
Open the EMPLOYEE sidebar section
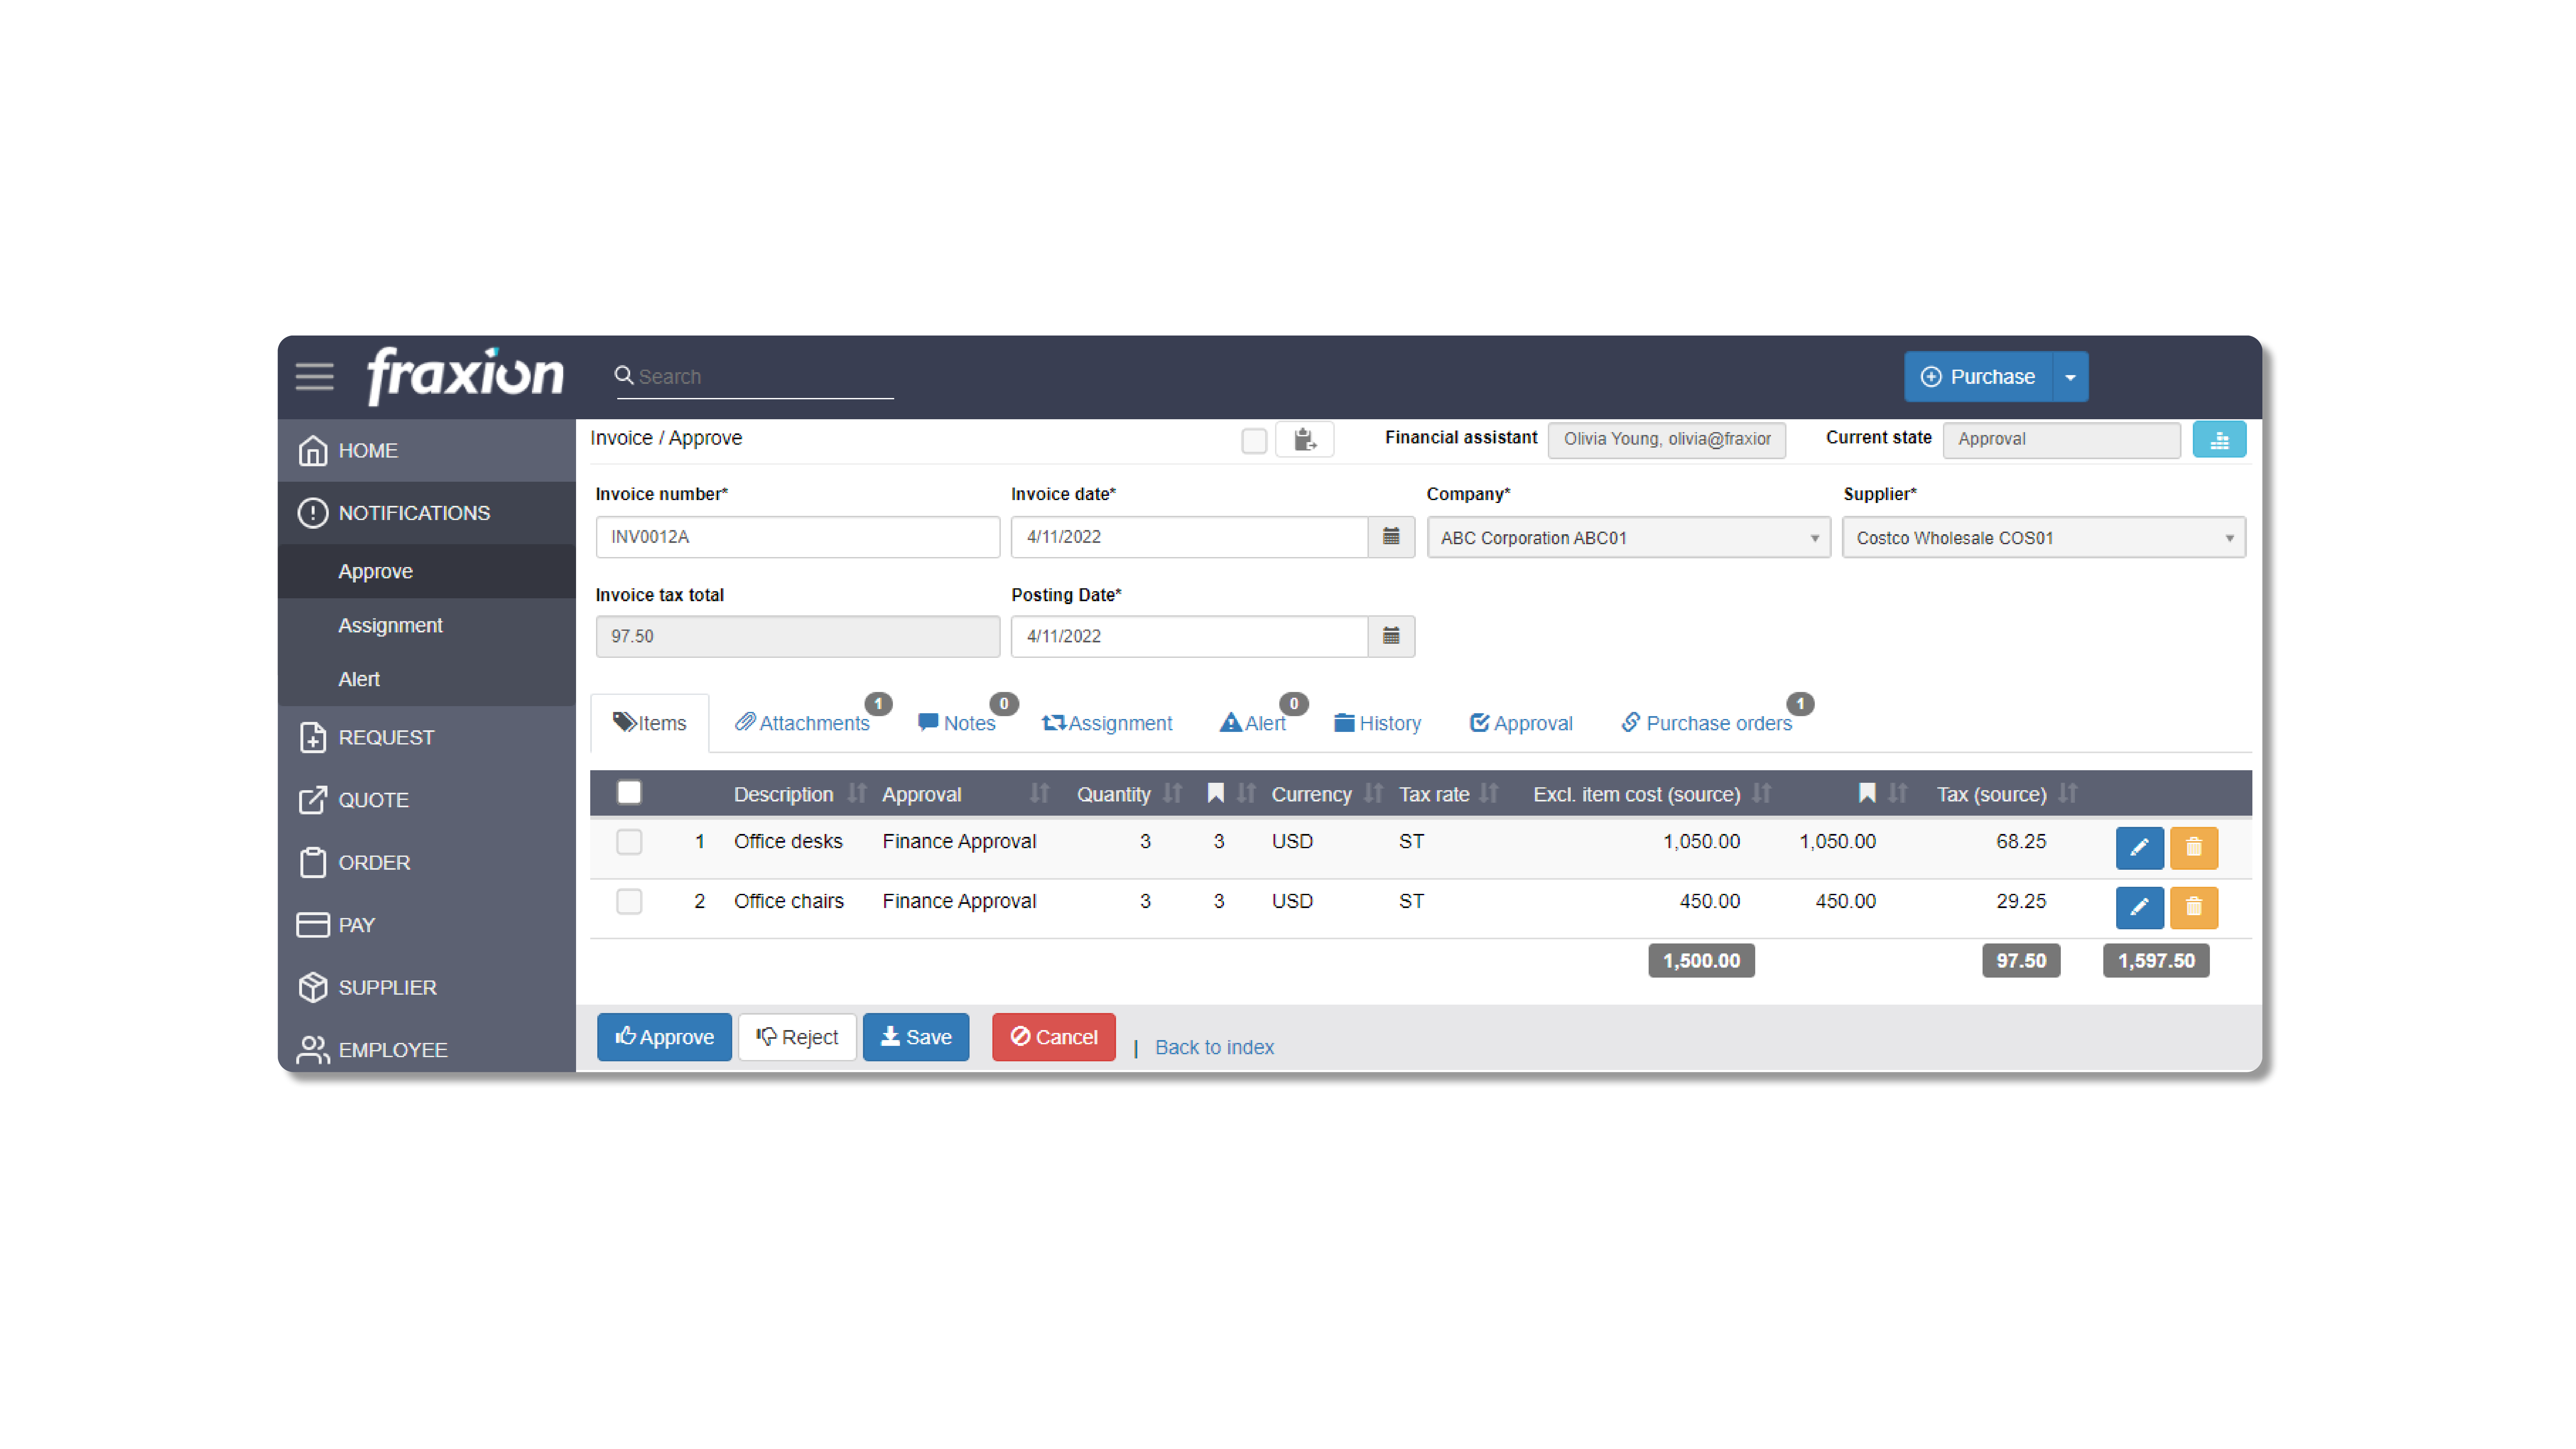click(427, 1049)
